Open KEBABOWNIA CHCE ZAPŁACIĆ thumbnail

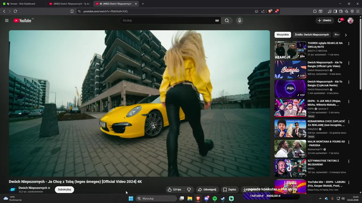click(290, 128)
